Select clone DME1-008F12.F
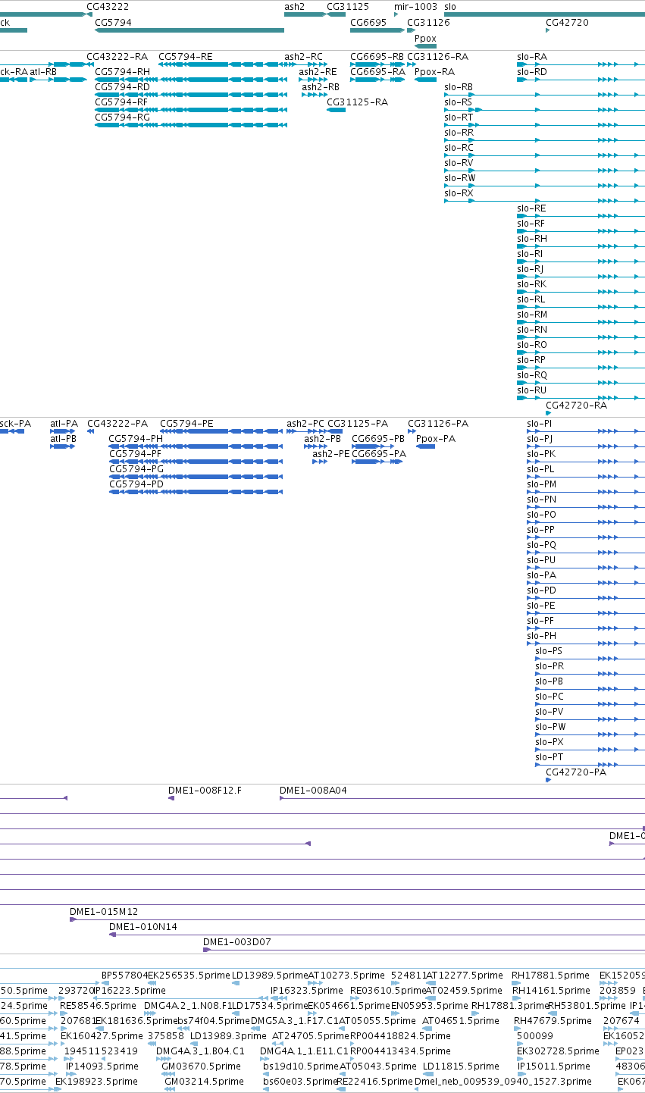 [205, 791]
